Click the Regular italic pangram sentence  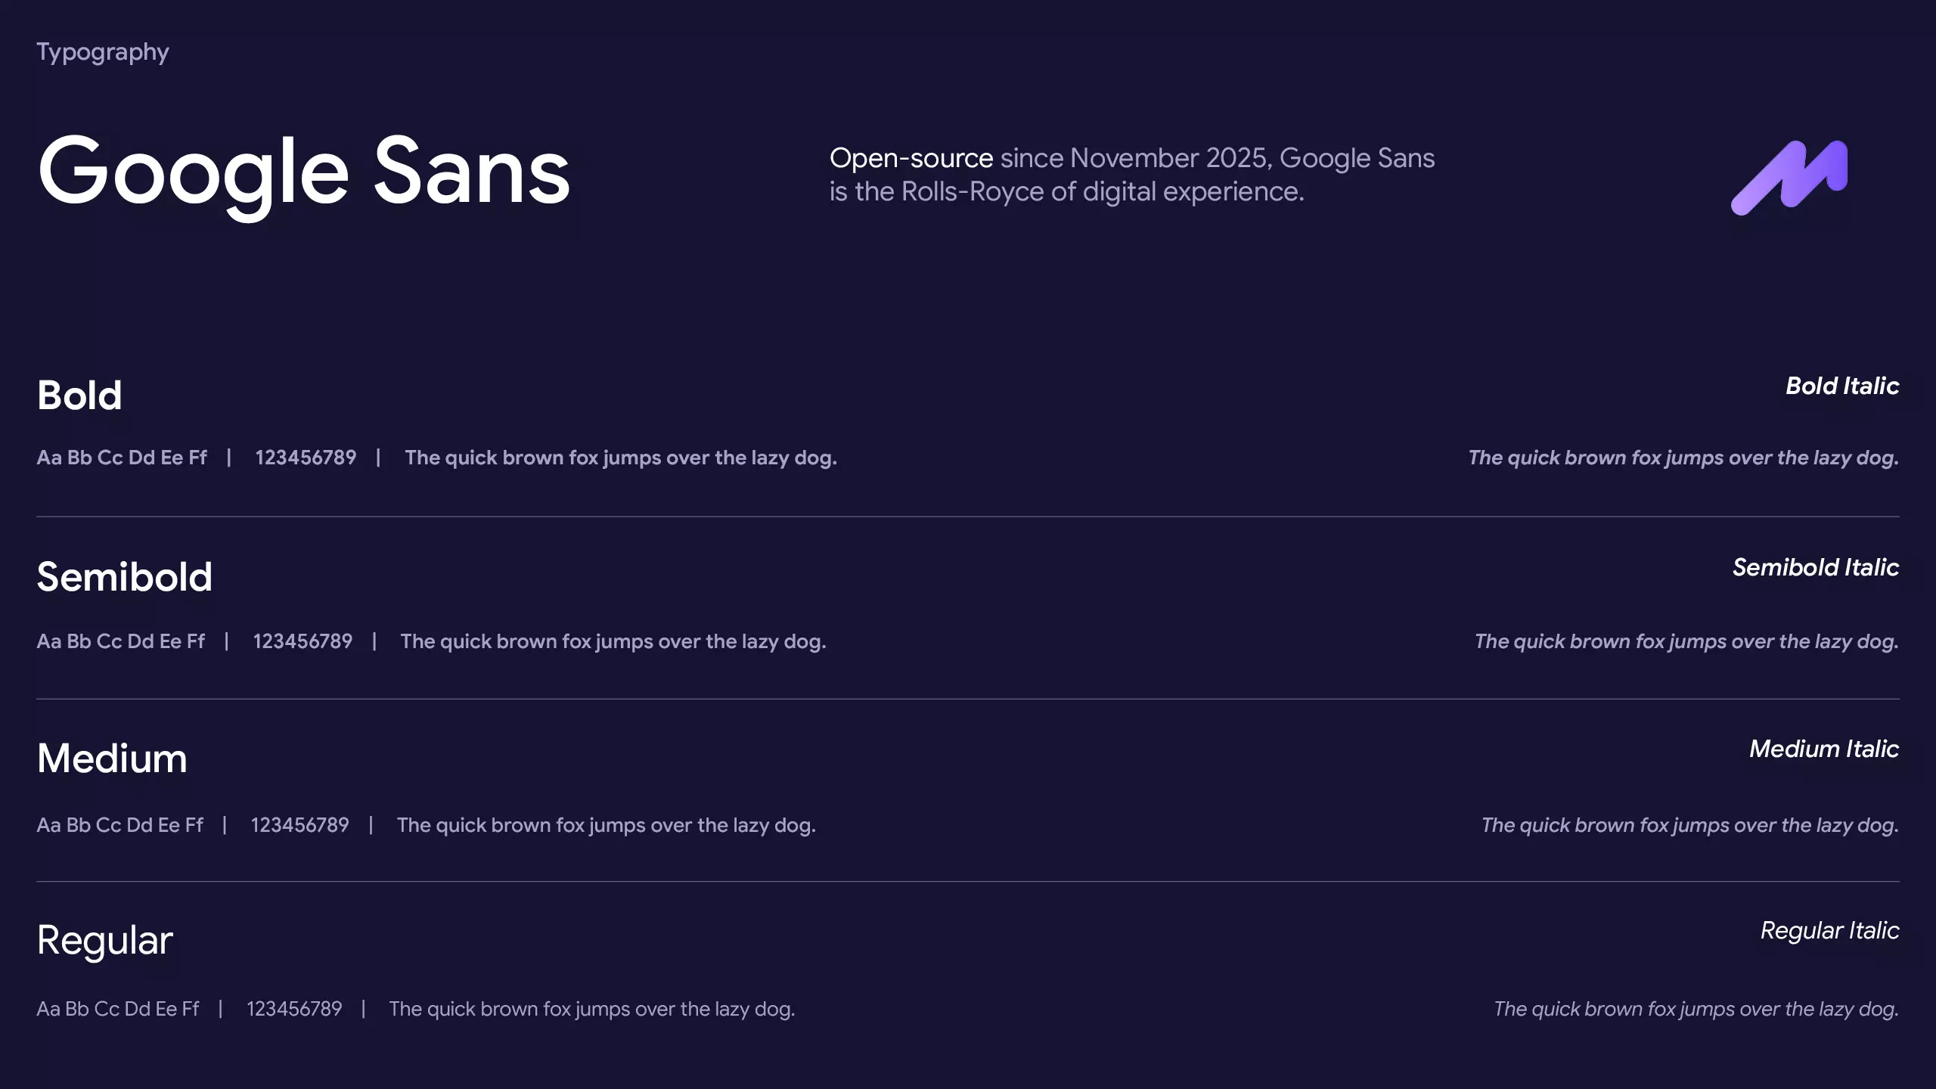point(1696,1009)
